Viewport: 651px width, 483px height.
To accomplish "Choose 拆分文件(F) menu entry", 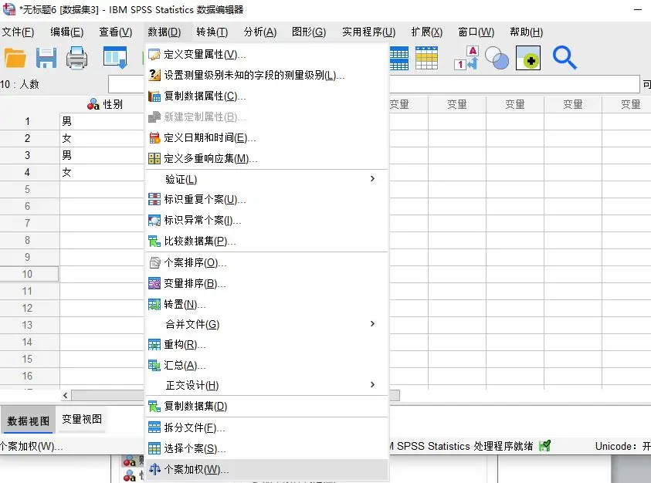I will 267,427.
